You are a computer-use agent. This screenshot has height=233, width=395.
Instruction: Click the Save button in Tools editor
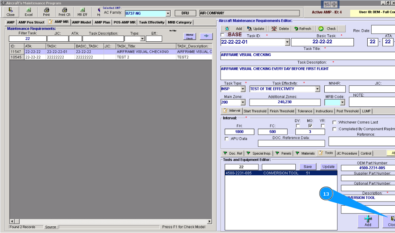(x=308, y=167)
